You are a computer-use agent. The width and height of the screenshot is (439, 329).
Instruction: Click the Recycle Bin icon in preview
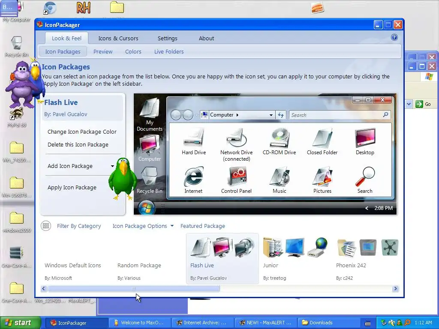150,177
